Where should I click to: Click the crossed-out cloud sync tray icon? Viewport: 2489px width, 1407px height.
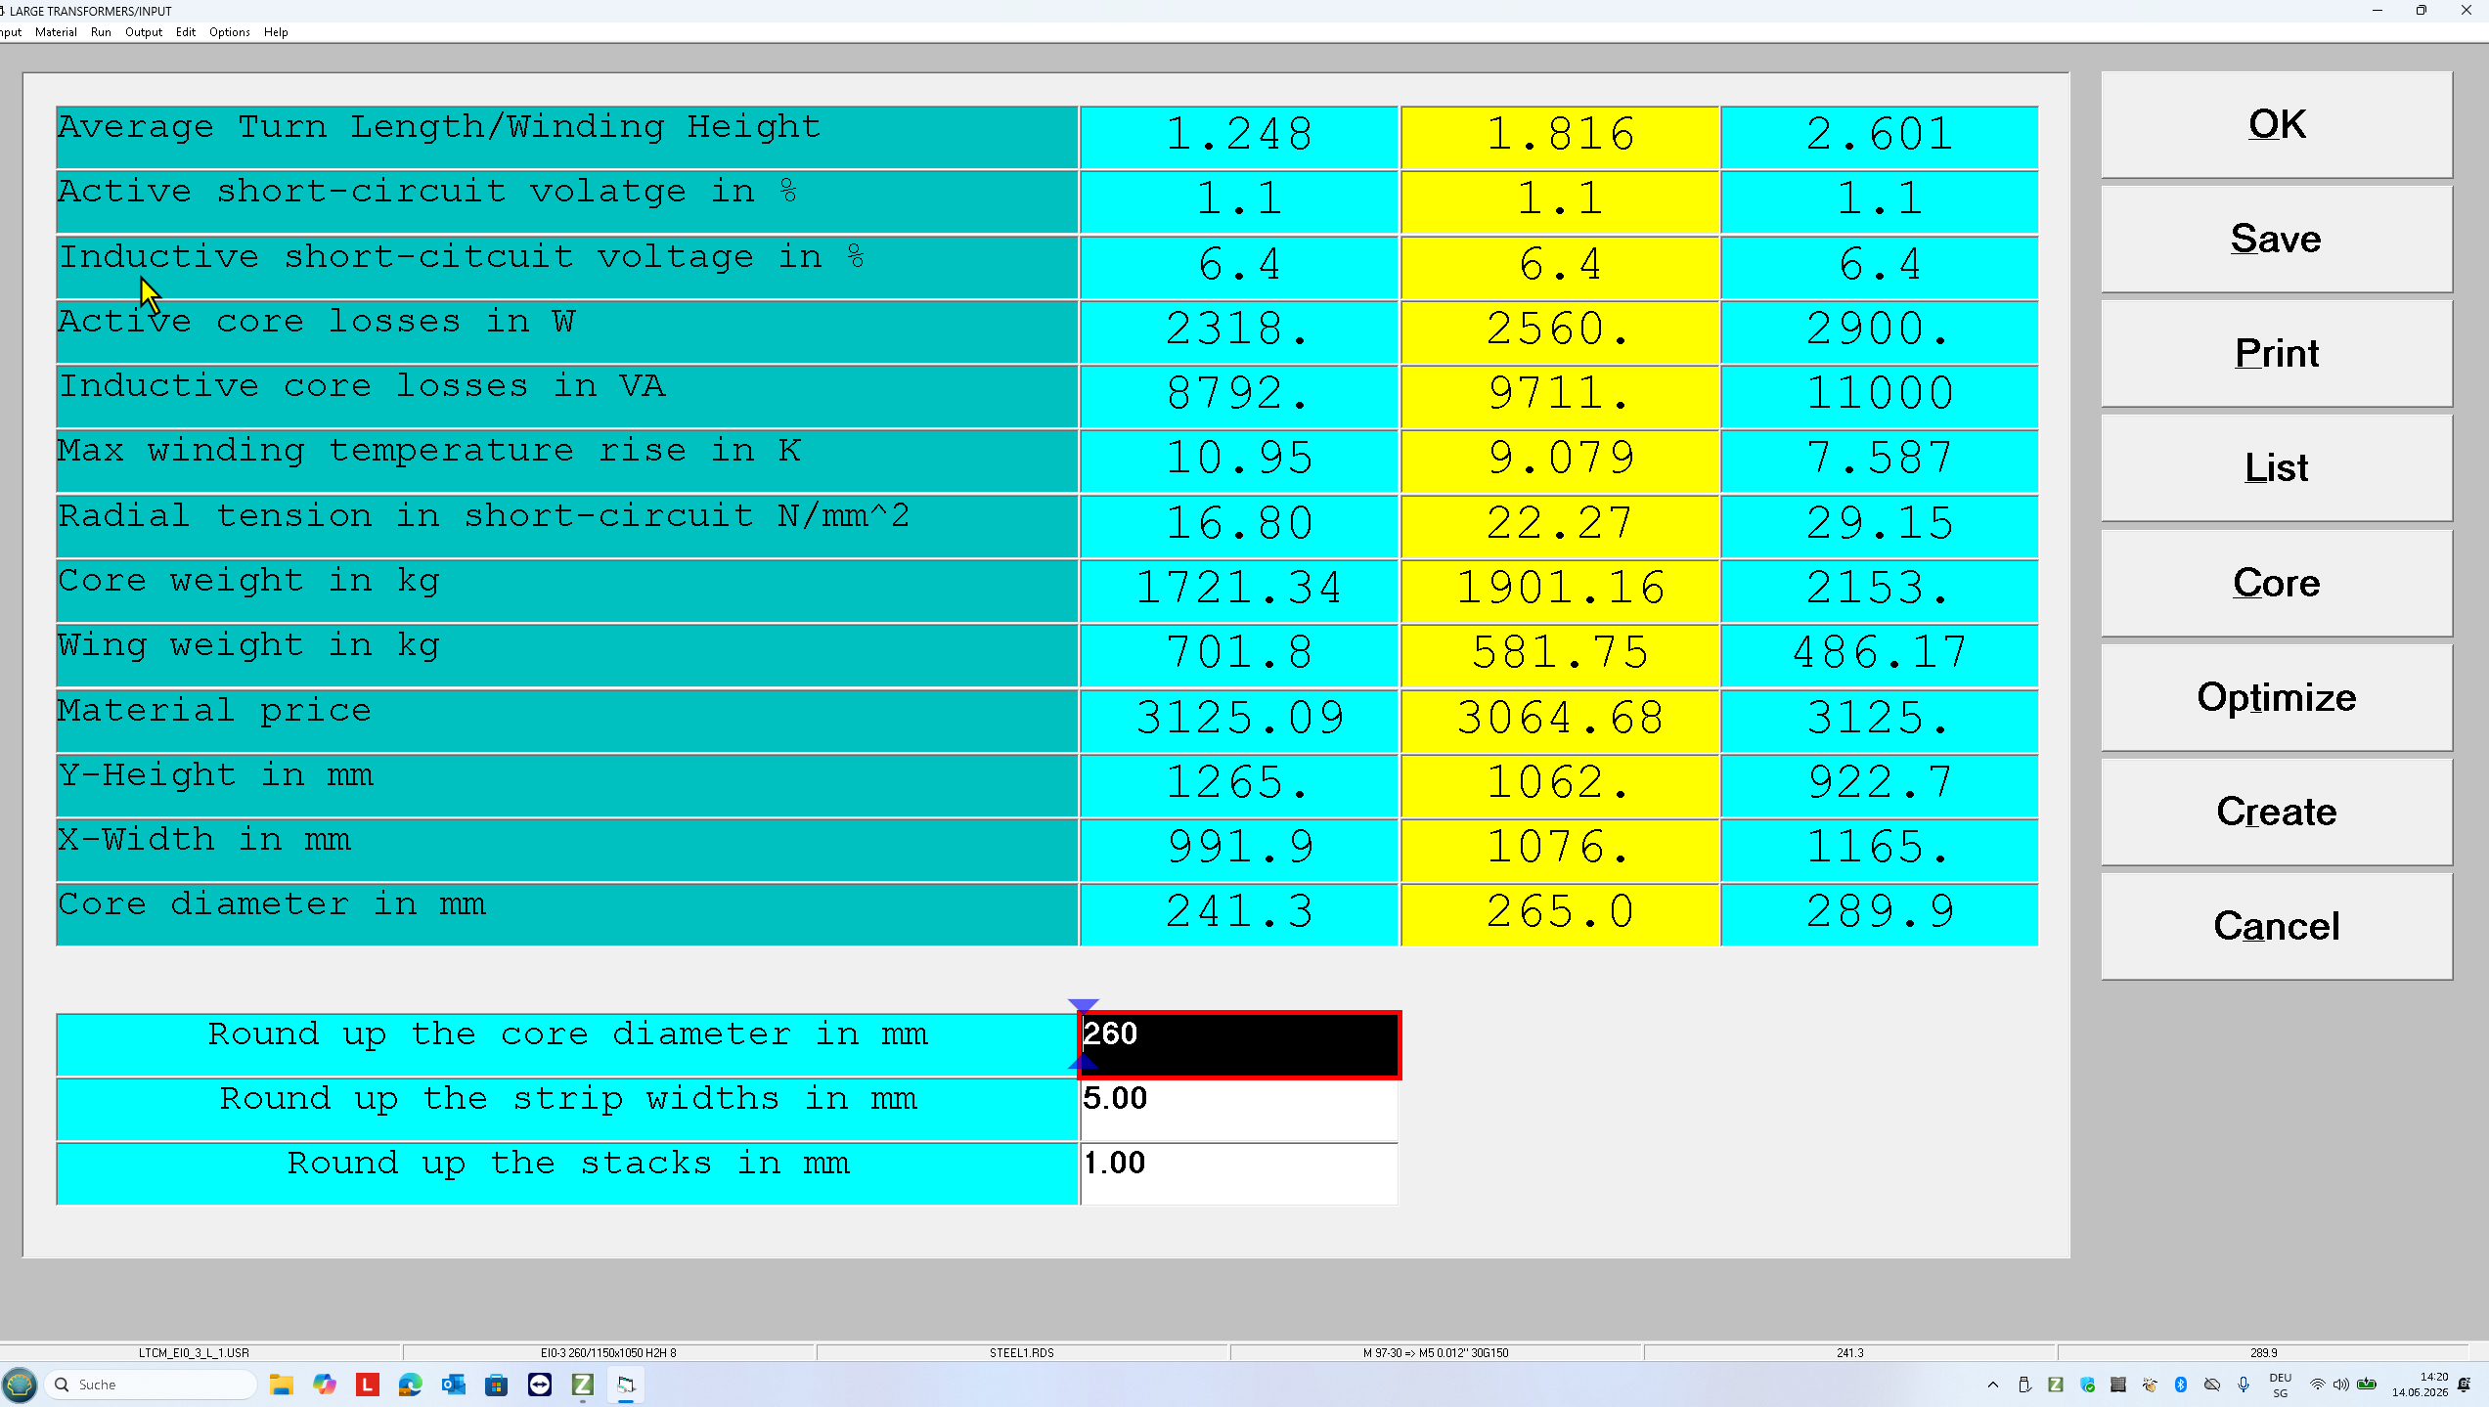2212,1385
